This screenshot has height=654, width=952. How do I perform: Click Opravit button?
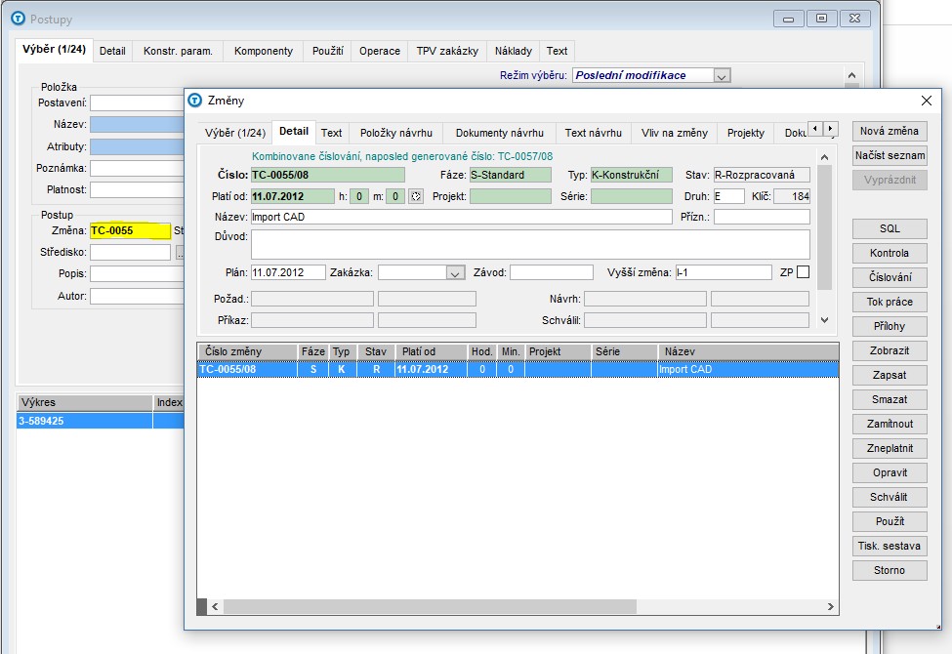point(890,472)
